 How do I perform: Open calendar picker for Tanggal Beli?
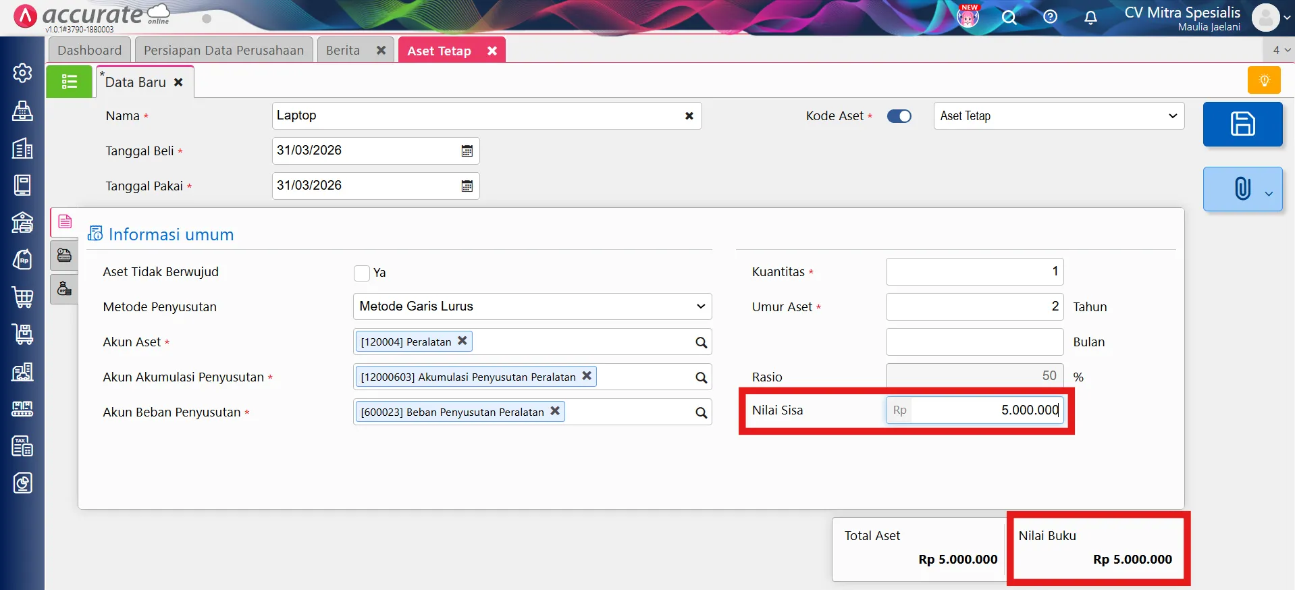click(467, 151)
